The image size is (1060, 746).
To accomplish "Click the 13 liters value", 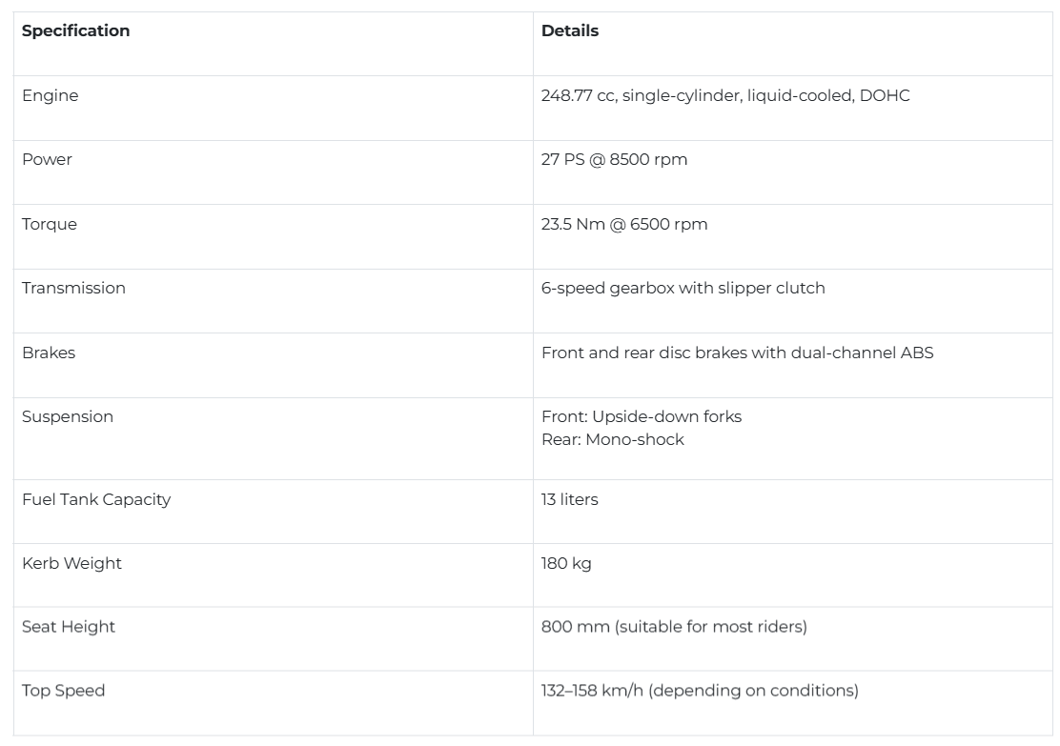I will 569,499.
